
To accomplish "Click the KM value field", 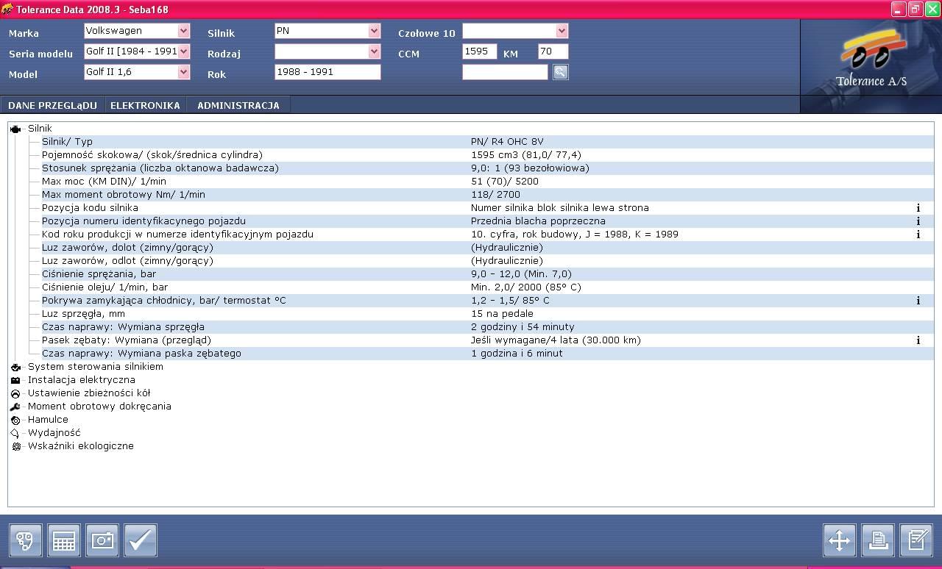I will (x=553, y=51).
